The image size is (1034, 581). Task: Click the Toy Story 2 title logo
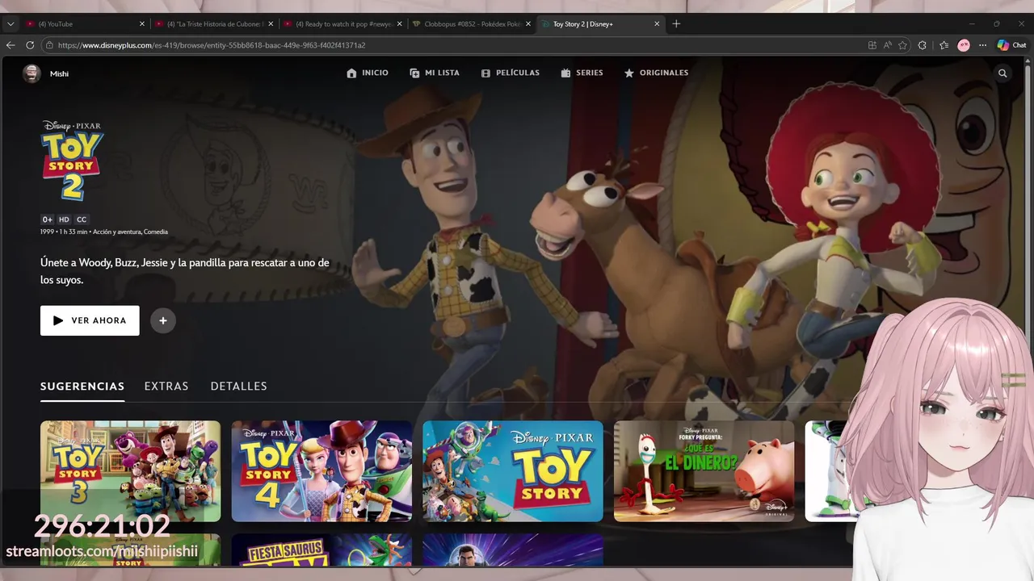(x=73, y=161)
